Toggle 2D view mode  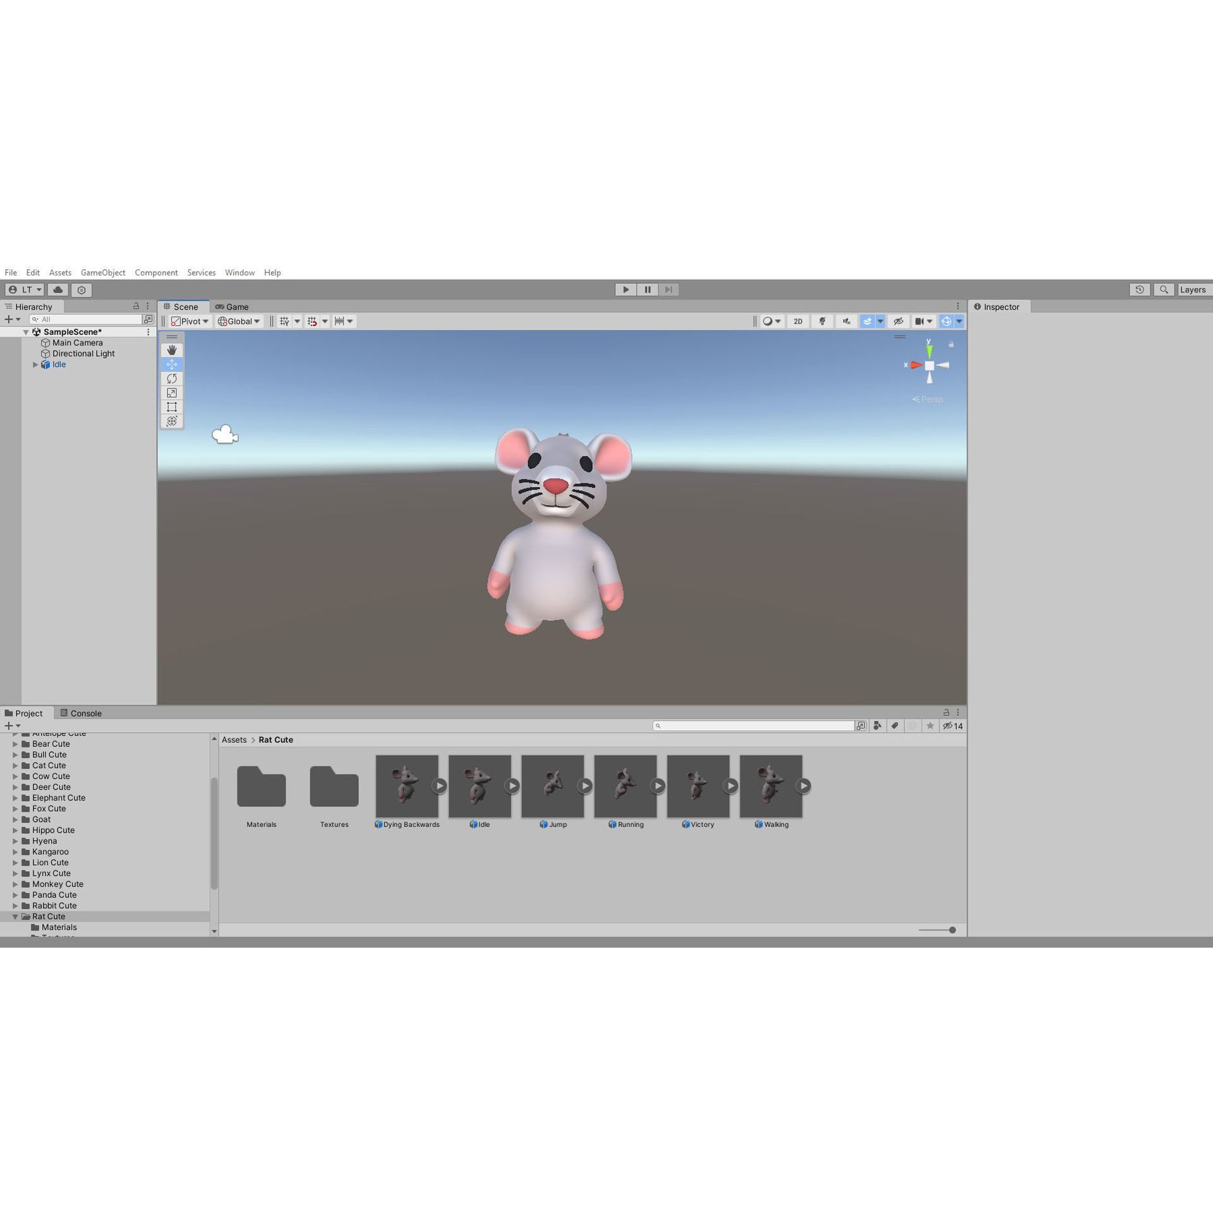click(797, 321)
